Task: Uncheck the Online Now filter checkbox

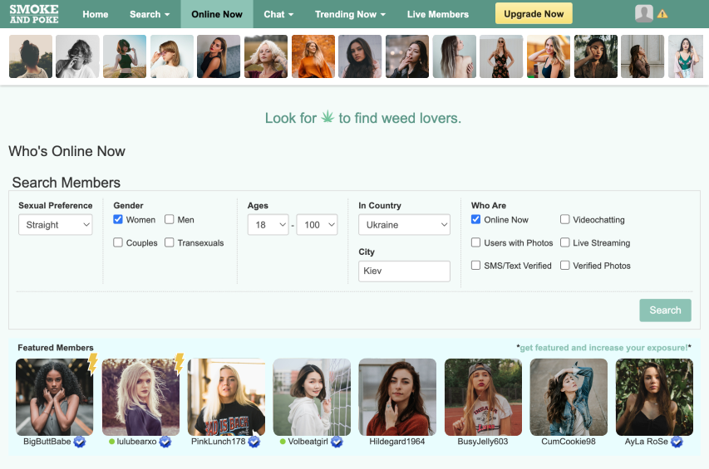Action: [x=475, y=219]
